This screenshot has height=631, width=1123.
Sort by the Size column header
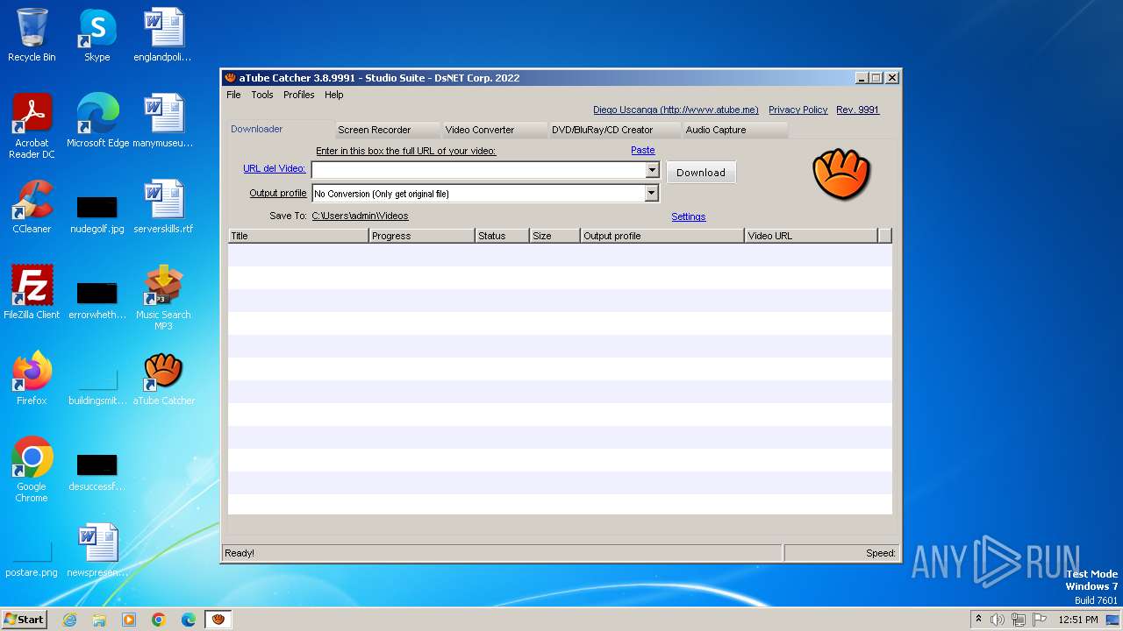[554, 236]
